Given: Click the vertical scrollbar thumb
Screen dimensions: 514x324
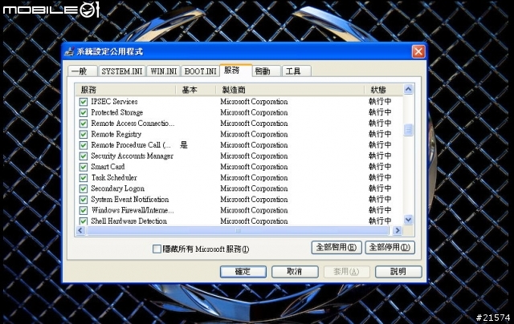Looking at the screenshot, I should click(408, 130).
